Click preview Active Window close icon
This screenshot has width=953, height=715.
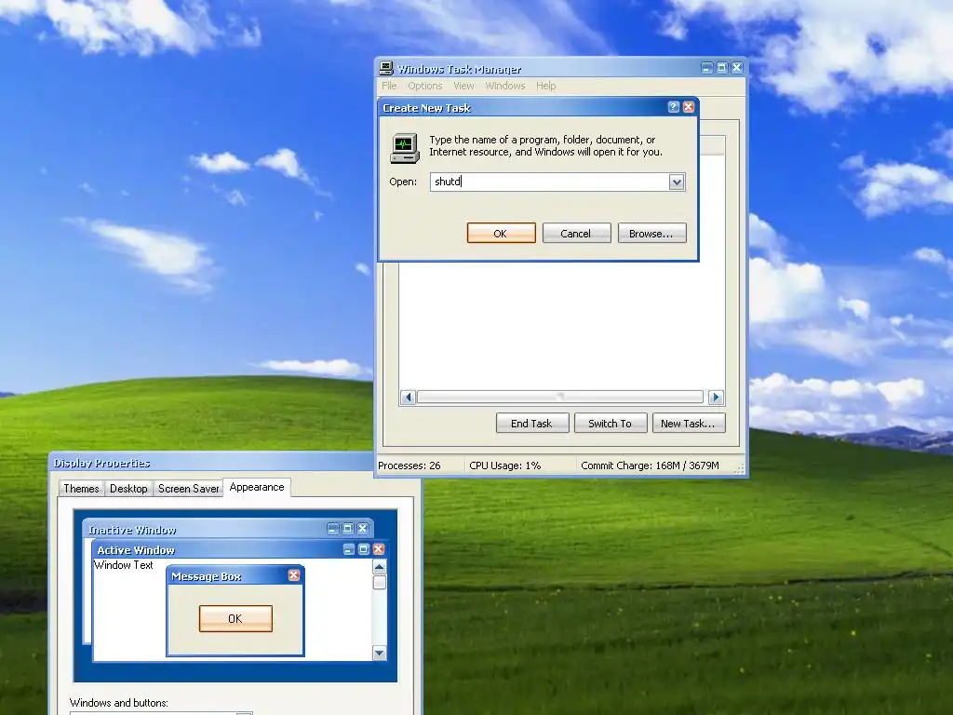[379, 549]
